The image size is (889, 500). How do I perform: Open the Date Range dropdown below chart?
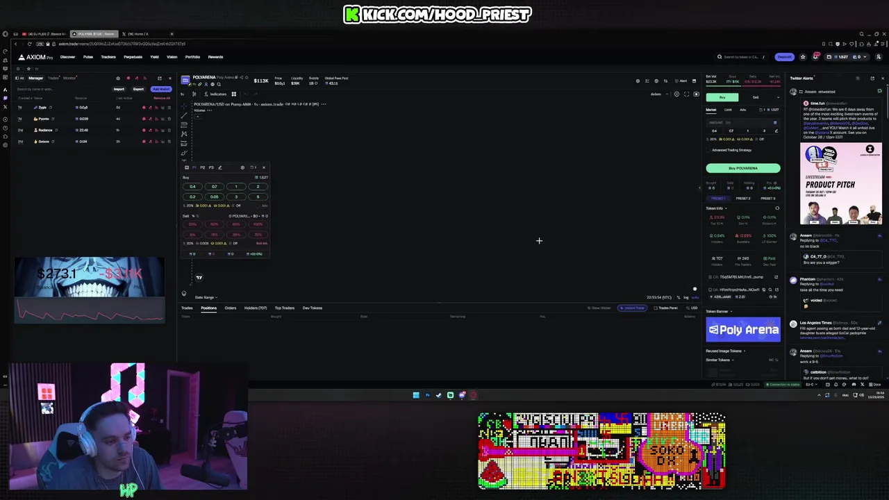pyautogui.click(x=206, y=297)
